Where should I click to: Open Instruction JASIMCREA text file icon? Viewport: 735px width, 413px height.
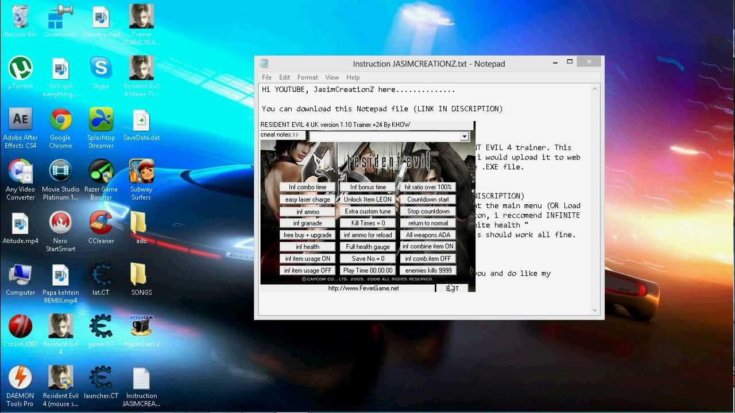141,387
